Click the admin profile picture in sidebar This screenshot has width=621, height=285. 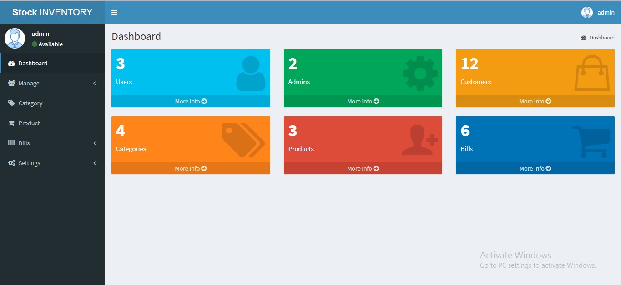click(x=15, y=38)
